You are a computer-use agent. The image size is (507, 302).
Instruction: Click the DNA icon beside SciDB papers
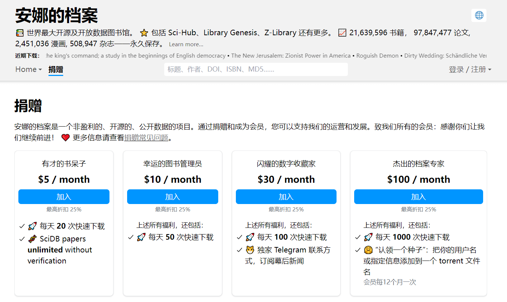pos(32,239)
